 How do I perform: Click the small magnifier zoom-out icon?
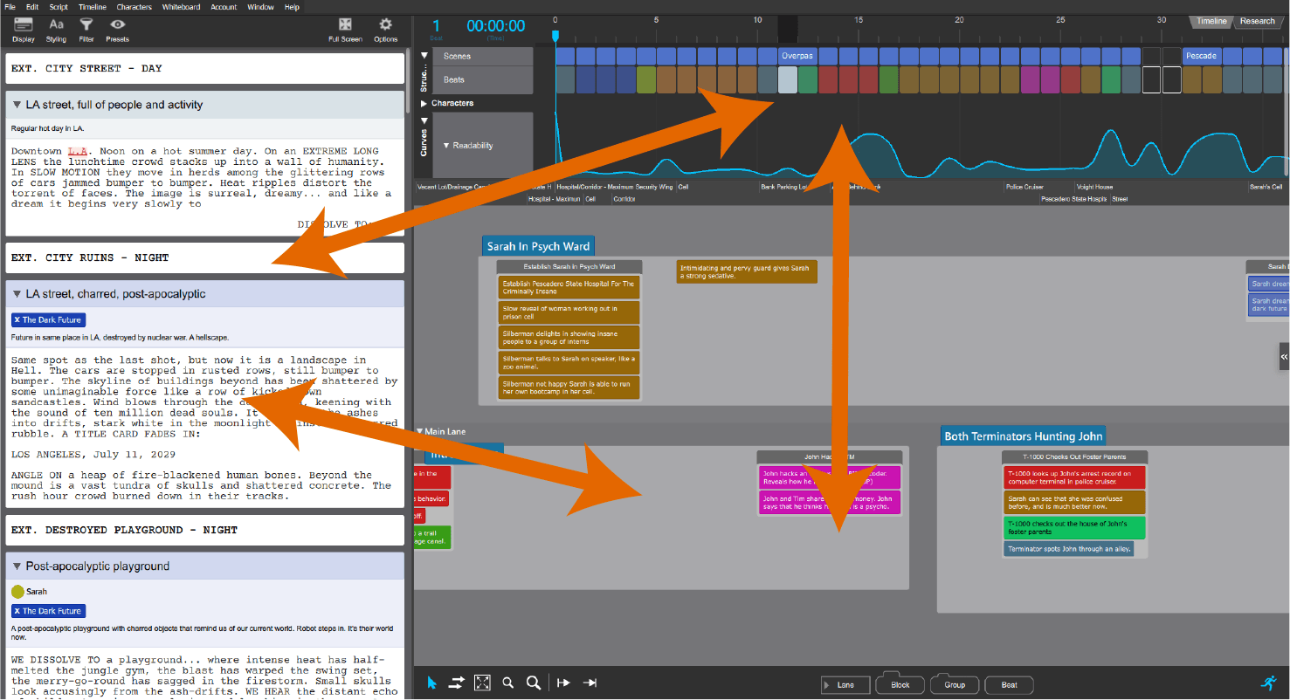pyautogui.click(x=507, y=683)
